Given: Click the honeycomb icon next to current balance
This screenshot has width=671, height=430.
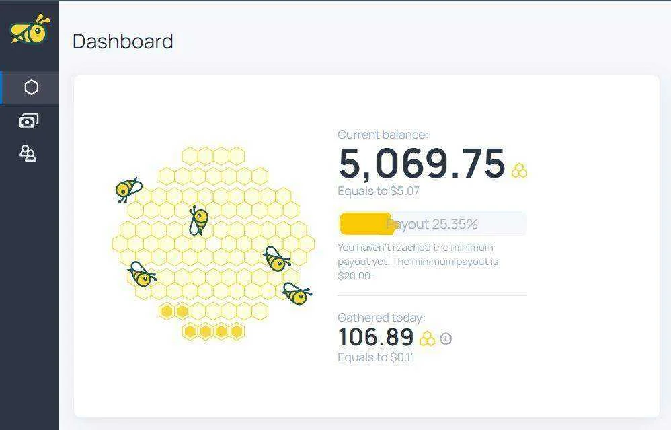Looking at the screenshot, I should (520, 170).
